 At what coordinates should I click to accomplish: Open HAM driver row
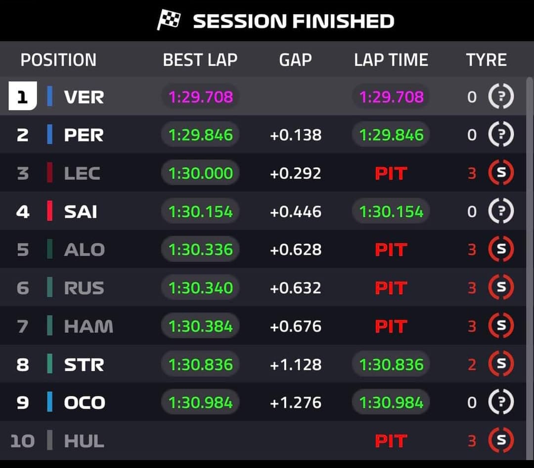point(263,326)
